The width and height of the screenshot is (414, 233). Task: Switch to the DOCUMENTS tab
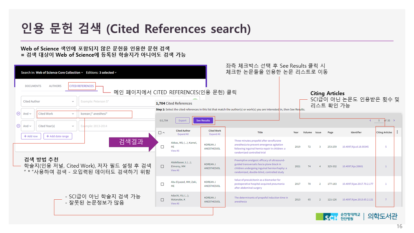point(33,86)
